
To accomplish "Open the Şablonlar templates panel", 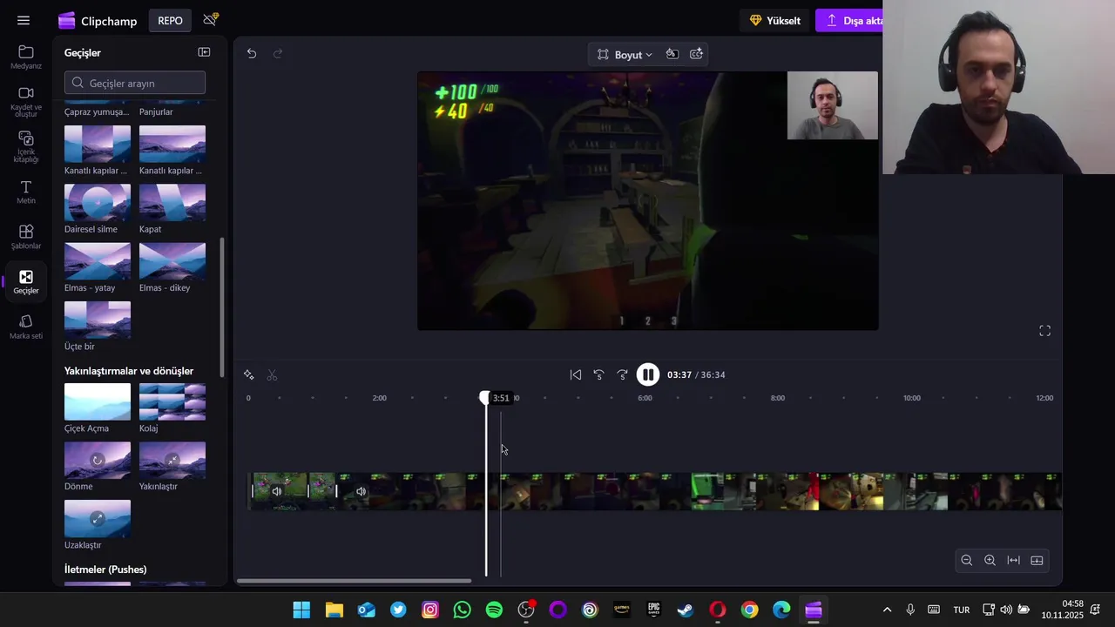I will [26, 237].
